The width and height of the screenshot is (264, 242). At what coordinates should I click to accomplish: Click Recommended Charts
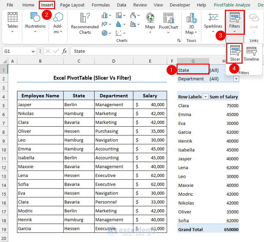coord(85,23)
